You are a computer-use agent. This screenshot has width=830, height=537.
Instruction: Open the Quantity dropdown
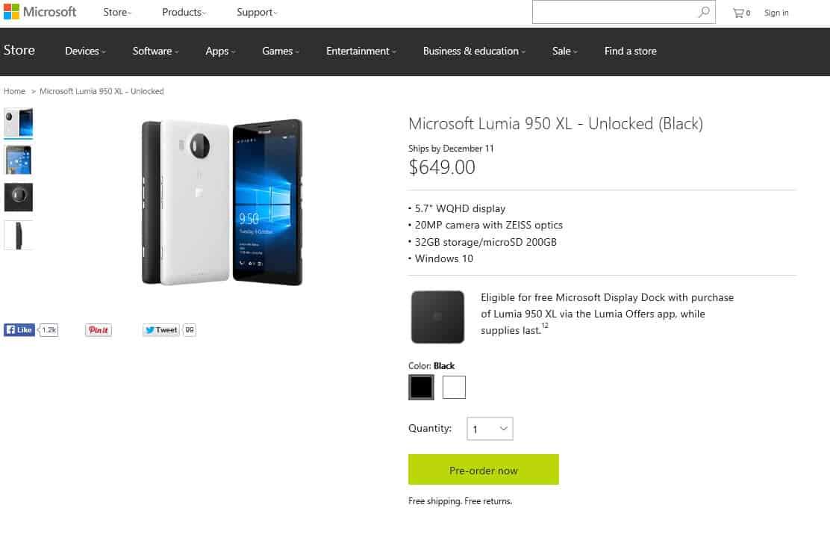490,429
